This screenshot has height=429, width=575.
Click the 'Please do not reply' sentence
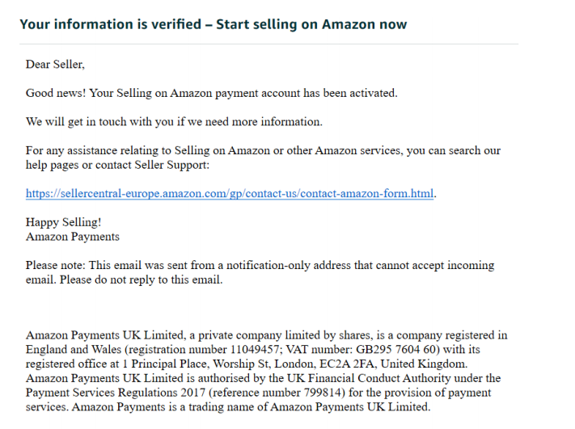[x=142, y=280]
